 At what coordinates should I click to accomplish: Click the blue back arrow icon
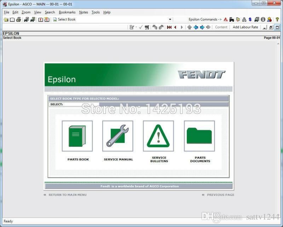click(196, 27)
